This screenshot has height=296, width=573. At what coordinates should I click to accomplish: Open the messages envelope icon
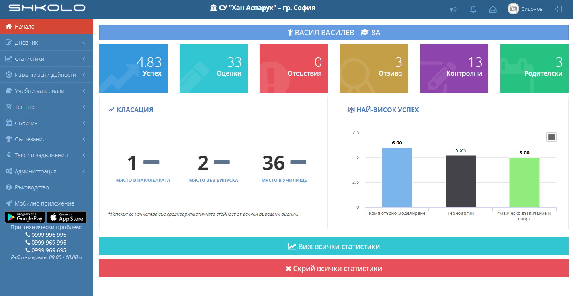tap(493, 9)
